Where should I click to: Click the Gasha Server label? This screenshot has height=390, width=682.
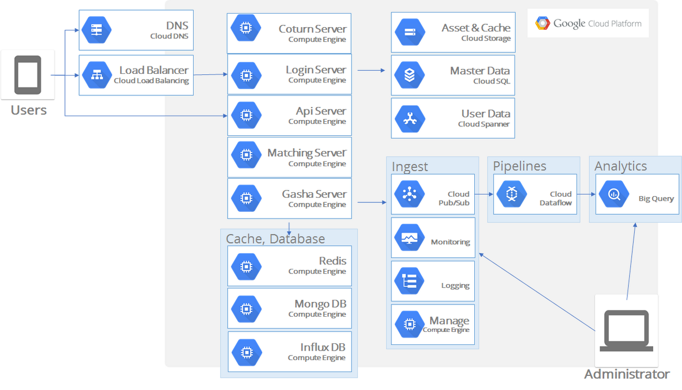click(x=314, y=194)
